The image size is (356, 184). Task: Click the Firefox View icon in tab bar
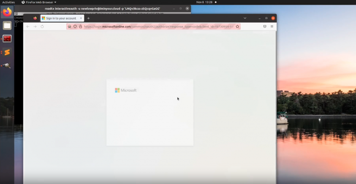pos(35,18)
